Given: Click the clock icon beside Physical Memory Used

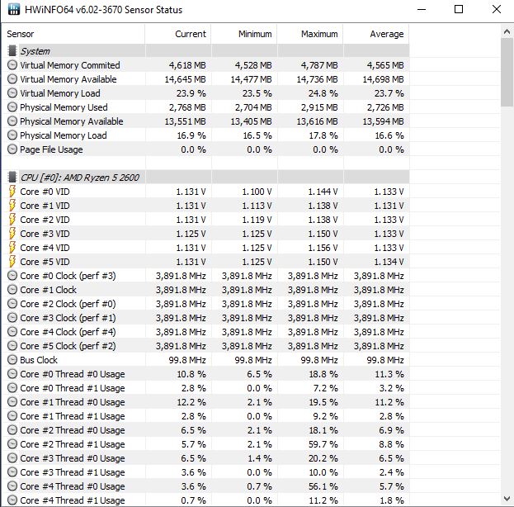Looking at the screenshot, I should point(12,107).
